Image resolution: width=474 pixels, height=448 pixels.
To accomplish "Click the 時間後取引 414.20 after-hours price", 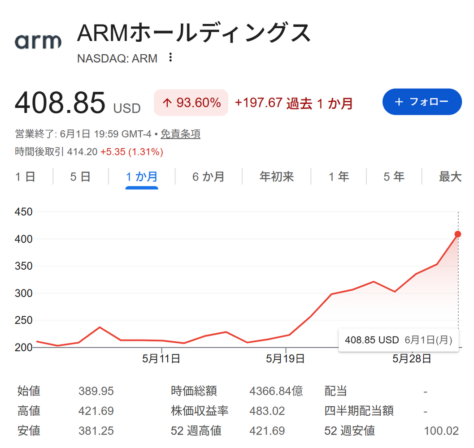I will 82,152.
